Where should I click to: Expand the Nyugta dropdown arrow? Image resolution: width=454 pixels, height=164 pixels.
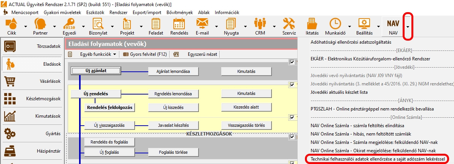tap(245, 26)
